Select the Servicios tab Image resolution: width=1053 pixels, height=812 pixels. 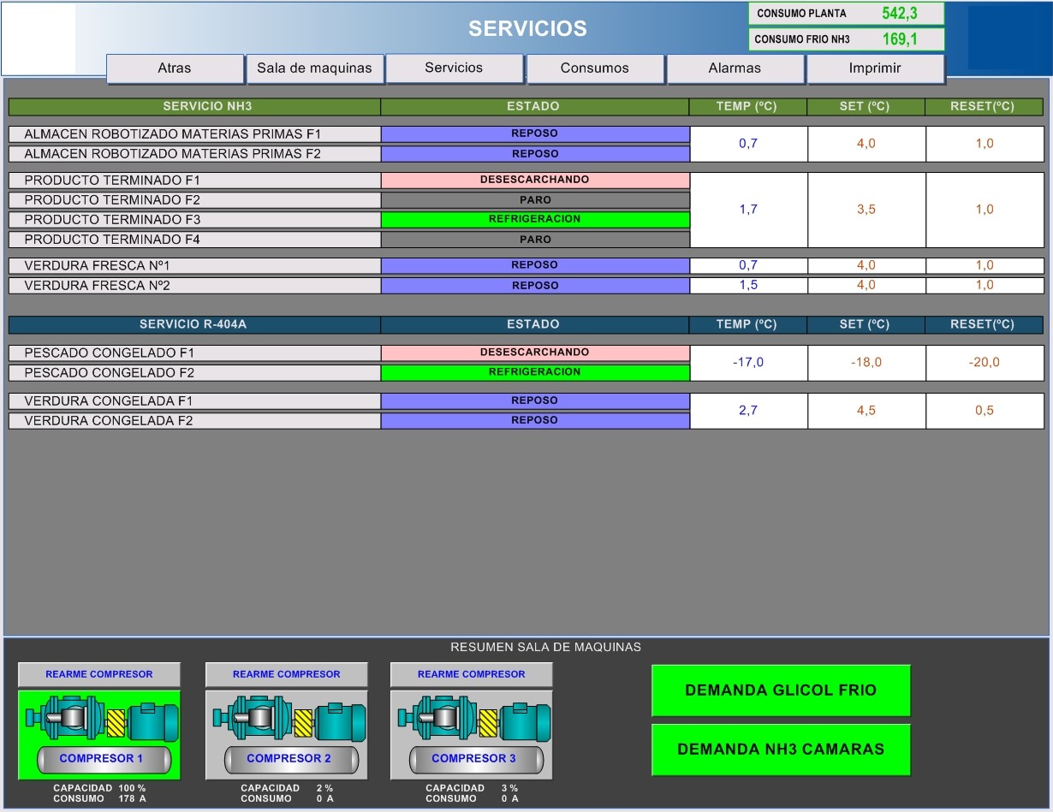454,68
